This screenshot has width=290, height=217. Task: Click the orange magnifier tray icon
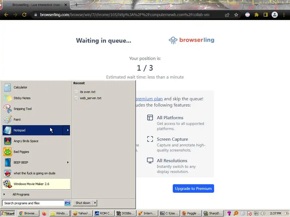[236, 213]
